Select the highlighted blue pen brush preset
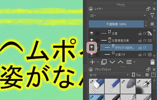The image size is (157, 100). click(x=97, y=97)
